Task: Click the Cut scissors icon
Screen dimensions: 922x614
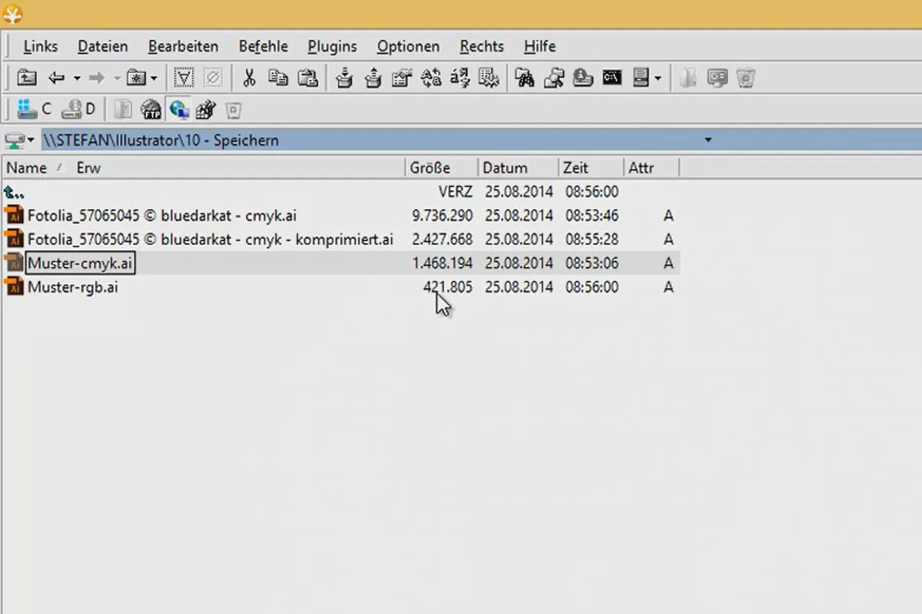Action: pos(249,78)
